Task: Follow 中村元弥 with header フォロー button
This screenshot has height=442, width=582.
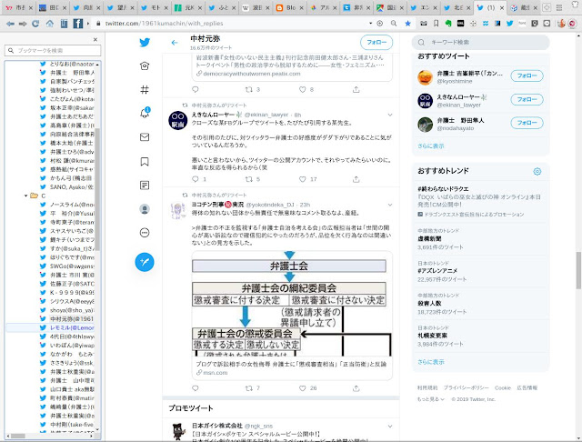Action: tap(376, 43)
